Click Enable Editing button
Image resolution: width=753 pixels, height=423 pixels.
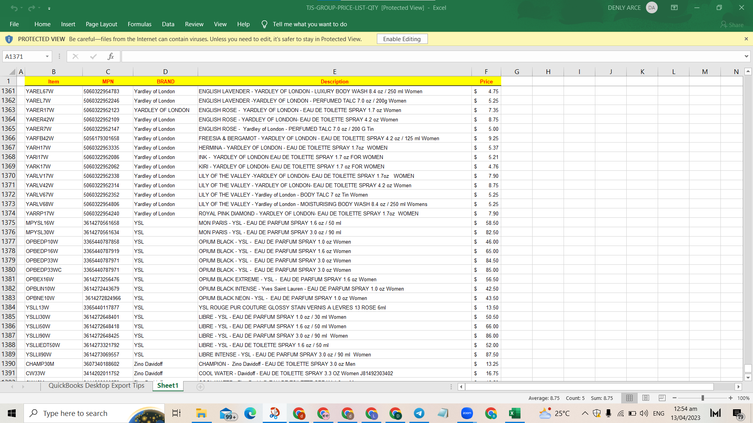click(x=402, y=39)
